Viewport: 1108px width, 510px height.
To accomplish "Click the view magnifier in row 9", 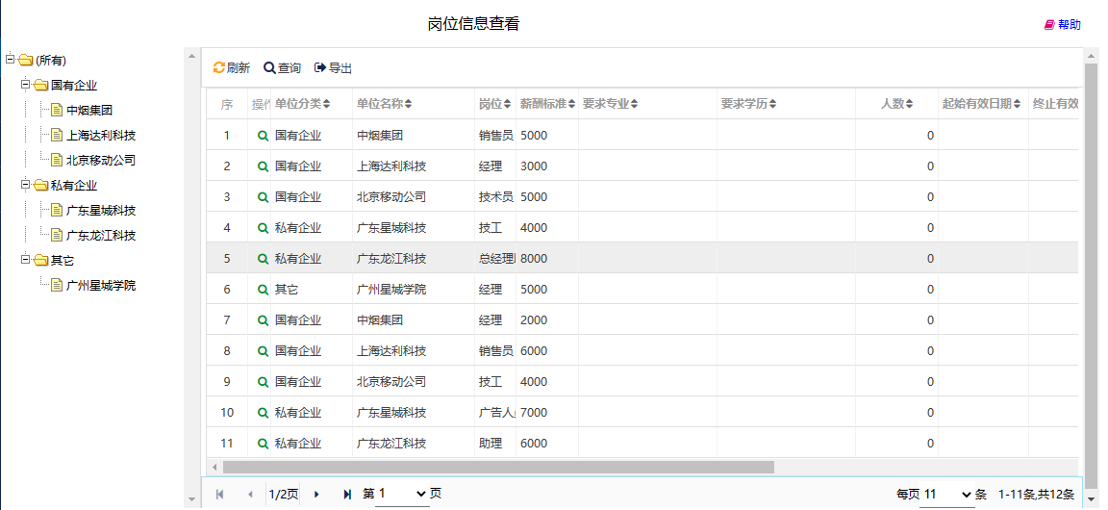I will tap(263, 382).
